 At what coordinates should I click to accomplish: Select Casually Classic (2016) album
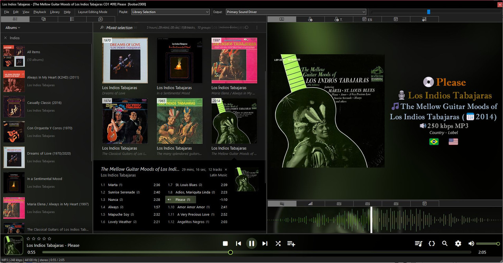click(x=46, y=106)
